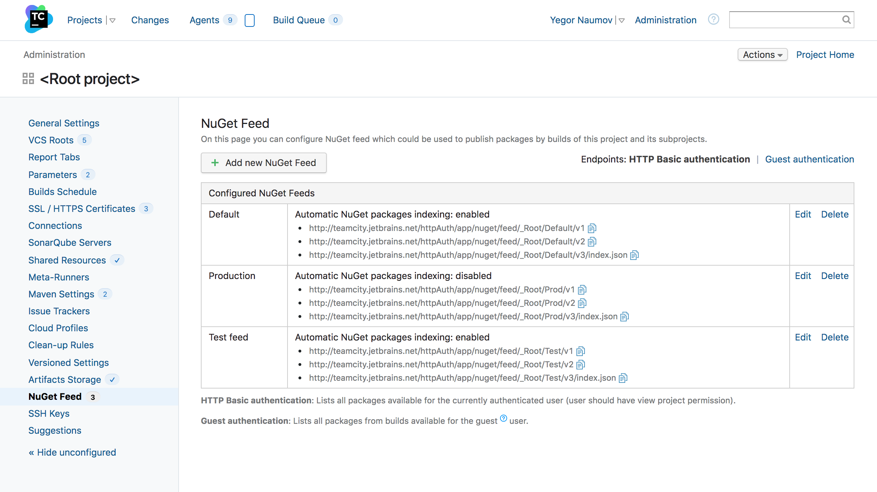Go to Project Home

click(x=825, y=55)
